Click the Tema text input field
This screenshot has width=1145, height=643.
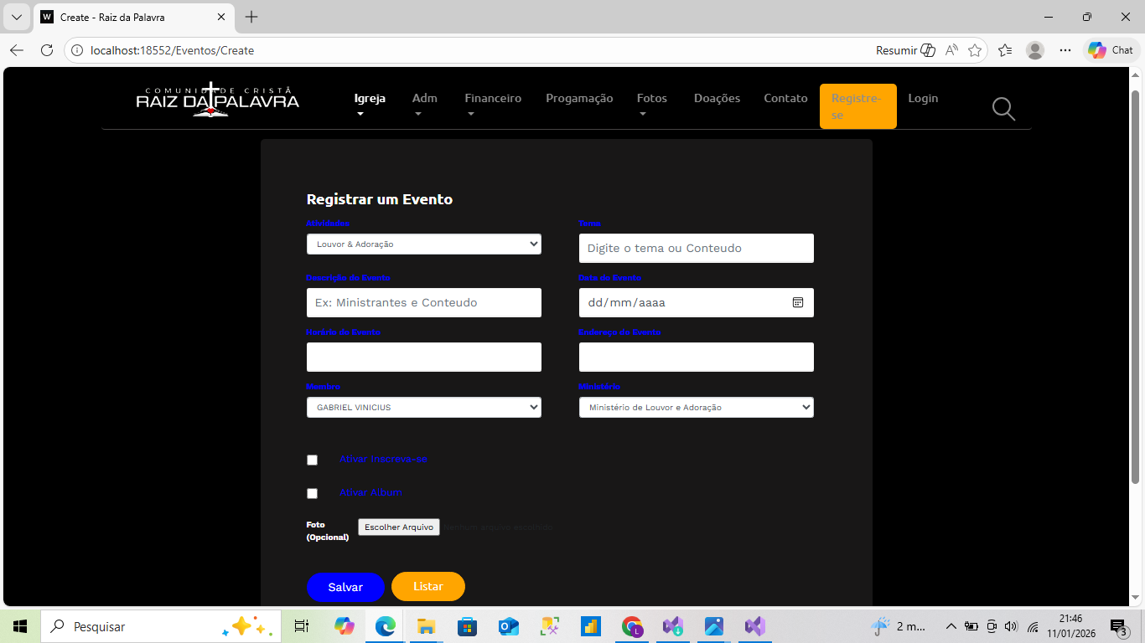tap(696, 249)
